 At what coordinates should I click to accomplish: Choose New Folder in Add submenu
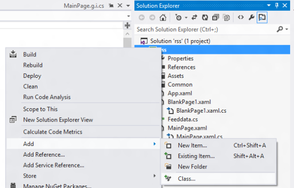pos(193,166)
